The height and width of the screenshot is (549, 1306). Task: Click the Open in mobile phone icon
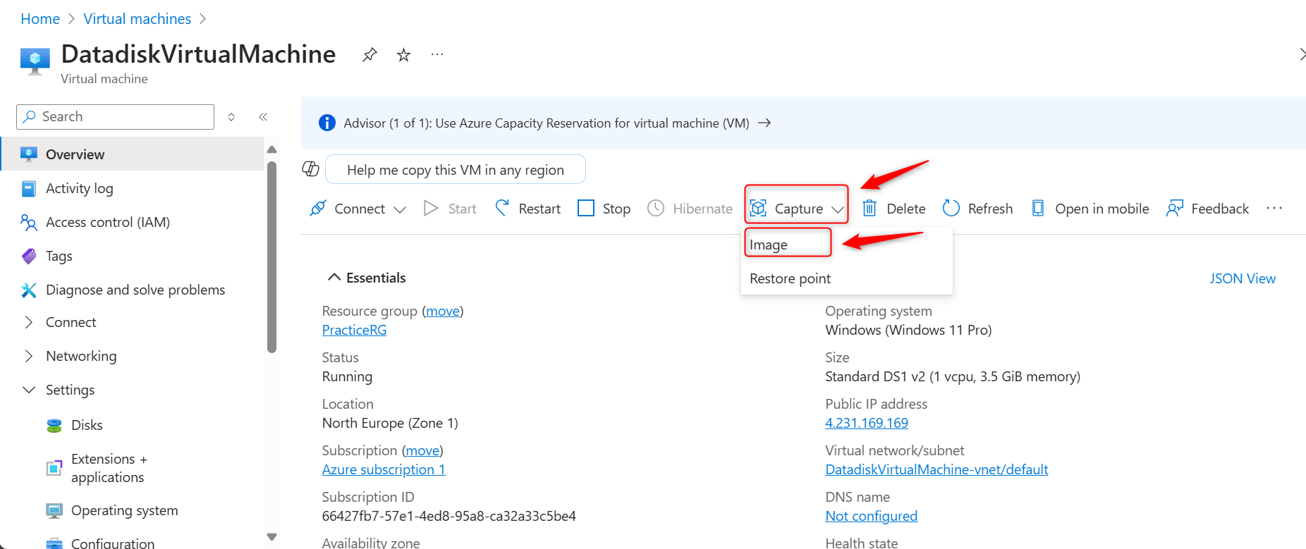pos(1038,208)
